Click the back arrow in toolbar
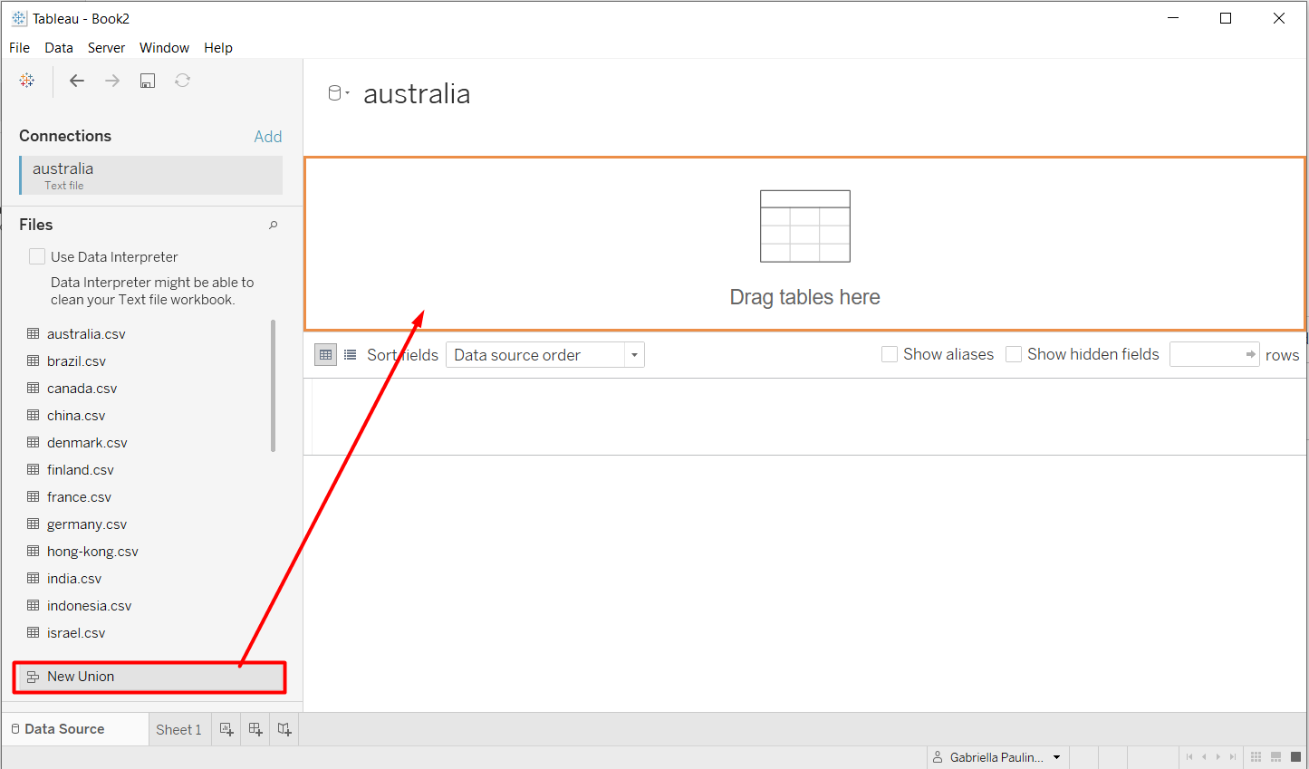Screen dimensions: 1309x769 pos(77,81)
